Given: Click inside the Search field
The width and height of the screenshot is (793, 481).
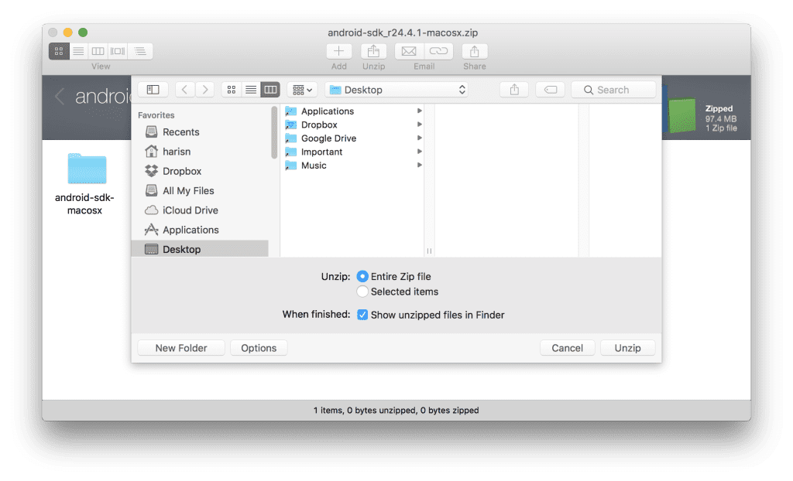Looking at the screenshot, I should 613,89.
